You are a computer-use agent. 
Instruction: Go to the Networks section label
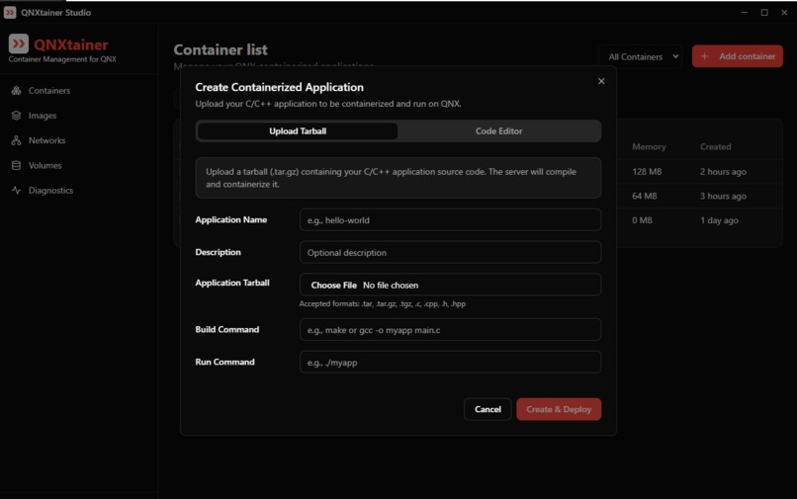(x=46, y=140)
